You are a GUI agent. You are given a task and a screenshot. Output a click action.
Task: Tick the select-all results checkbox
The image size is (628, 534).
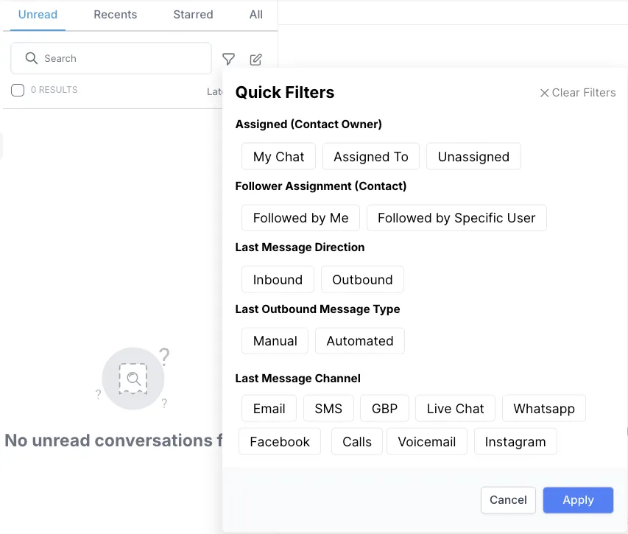click(18, 90)
